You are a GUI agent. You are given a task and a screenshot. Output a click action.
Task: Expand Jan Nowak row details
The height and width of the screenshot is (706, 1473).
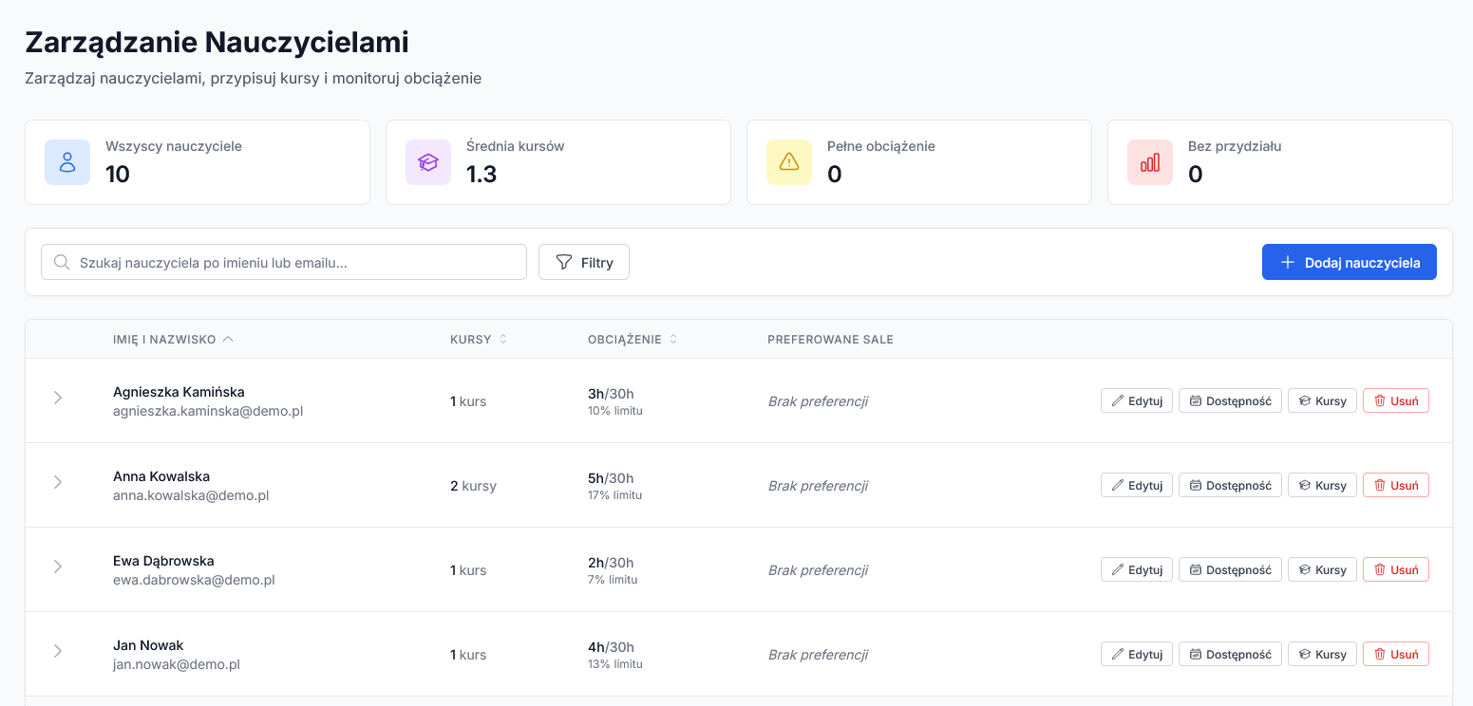click(58, 651)
